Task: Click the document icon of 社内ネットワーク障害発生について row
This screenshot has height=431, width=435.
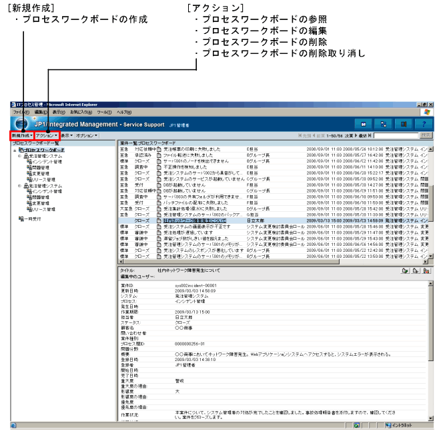Action: pyautogui.click(x=159, y=220)
